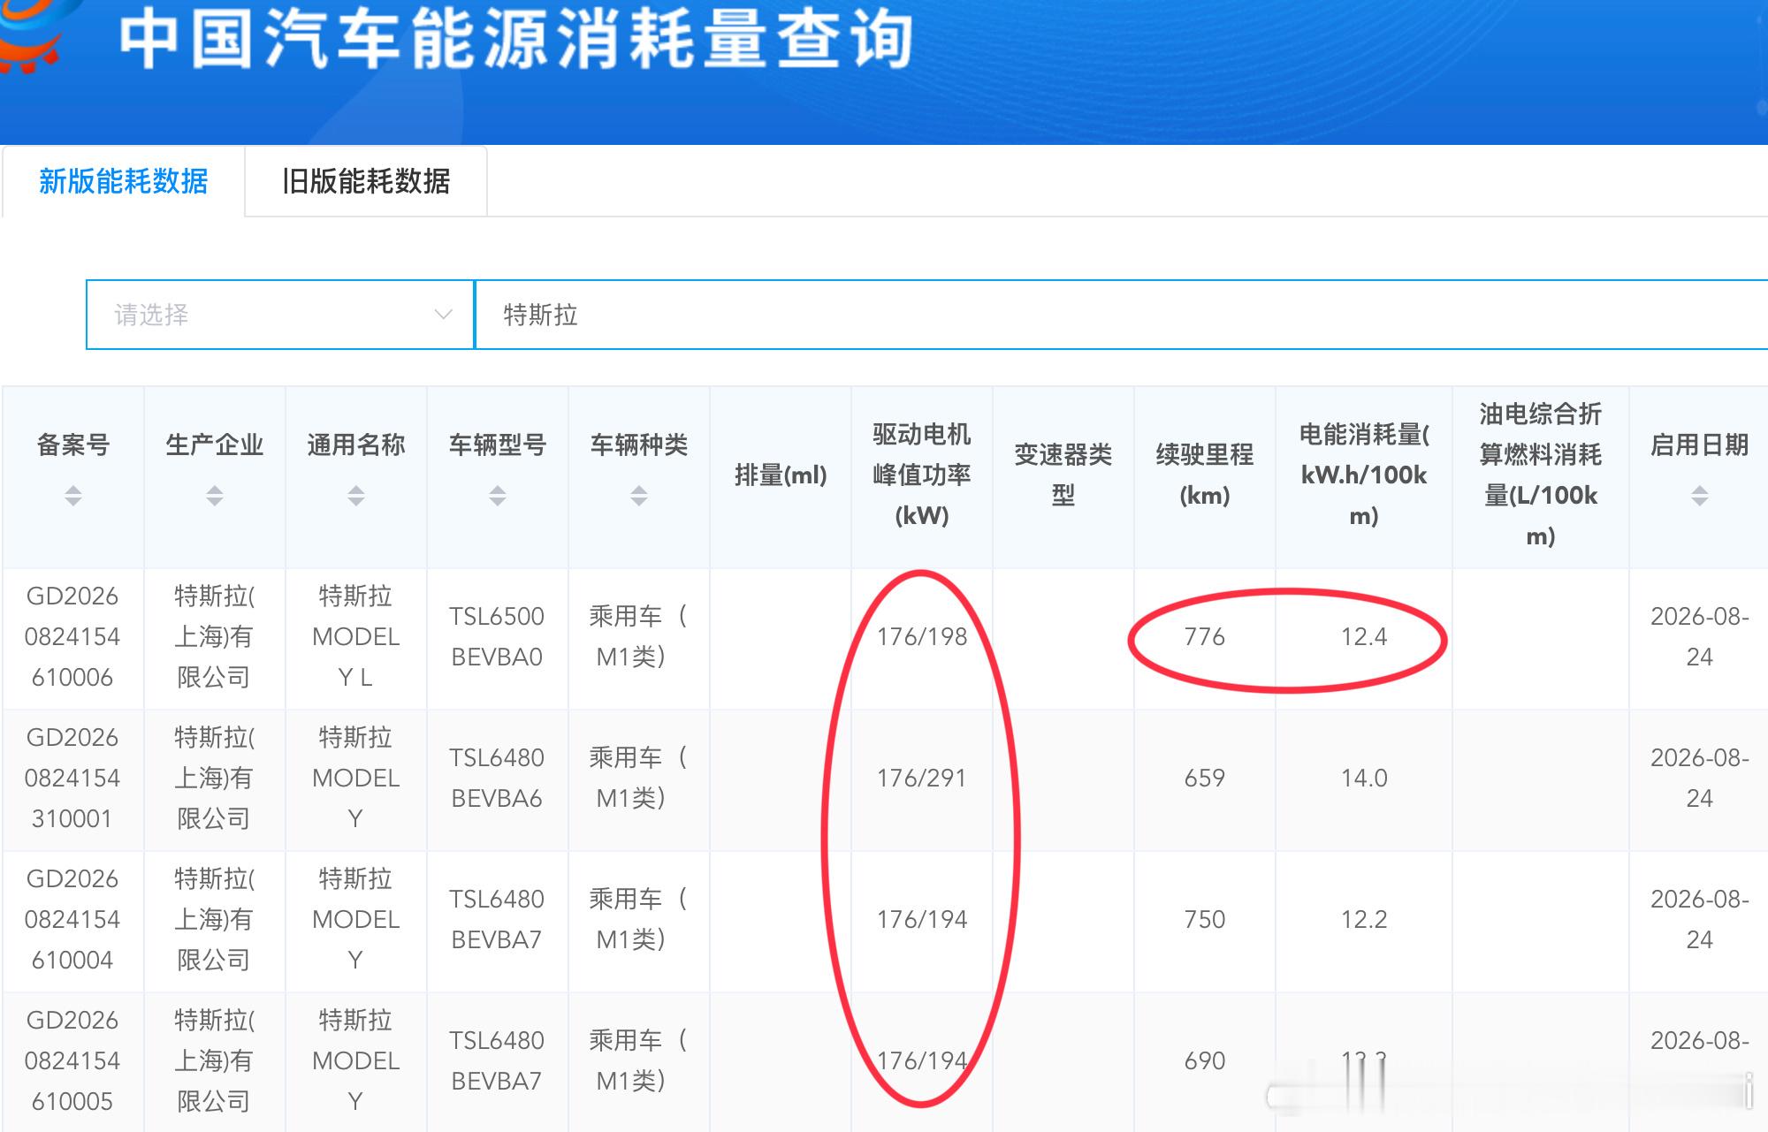Click filing number ending in 610005

pos(72,1061)
